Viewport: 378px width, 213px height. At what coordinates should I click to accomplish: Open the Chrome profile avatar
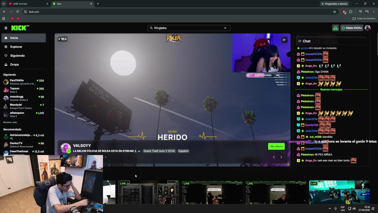coord(367,12)
